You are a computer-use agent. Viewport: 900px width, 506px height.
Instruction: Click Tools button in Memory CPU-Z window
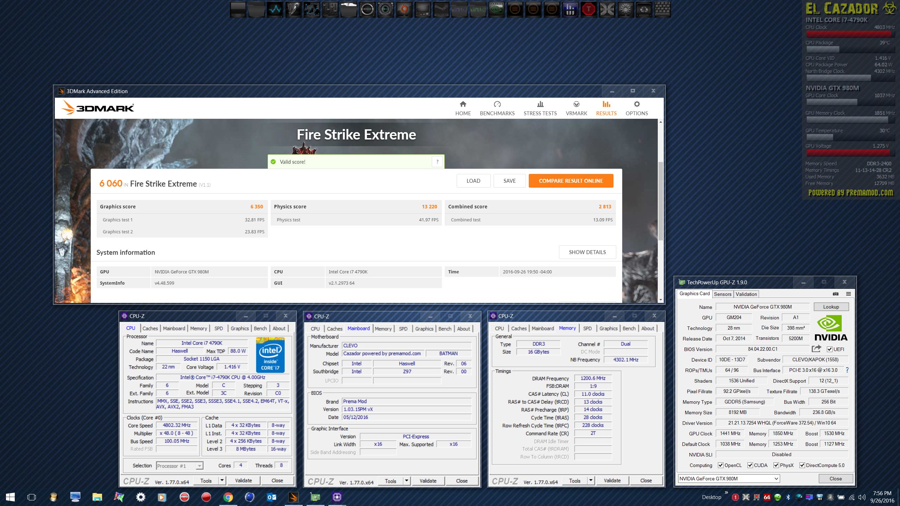pos(574,480)
